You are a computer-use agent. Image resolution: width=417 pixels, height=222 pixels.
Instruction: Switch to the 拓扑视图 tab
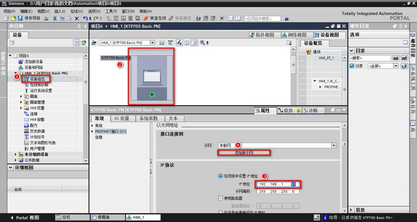click(265, 35)
